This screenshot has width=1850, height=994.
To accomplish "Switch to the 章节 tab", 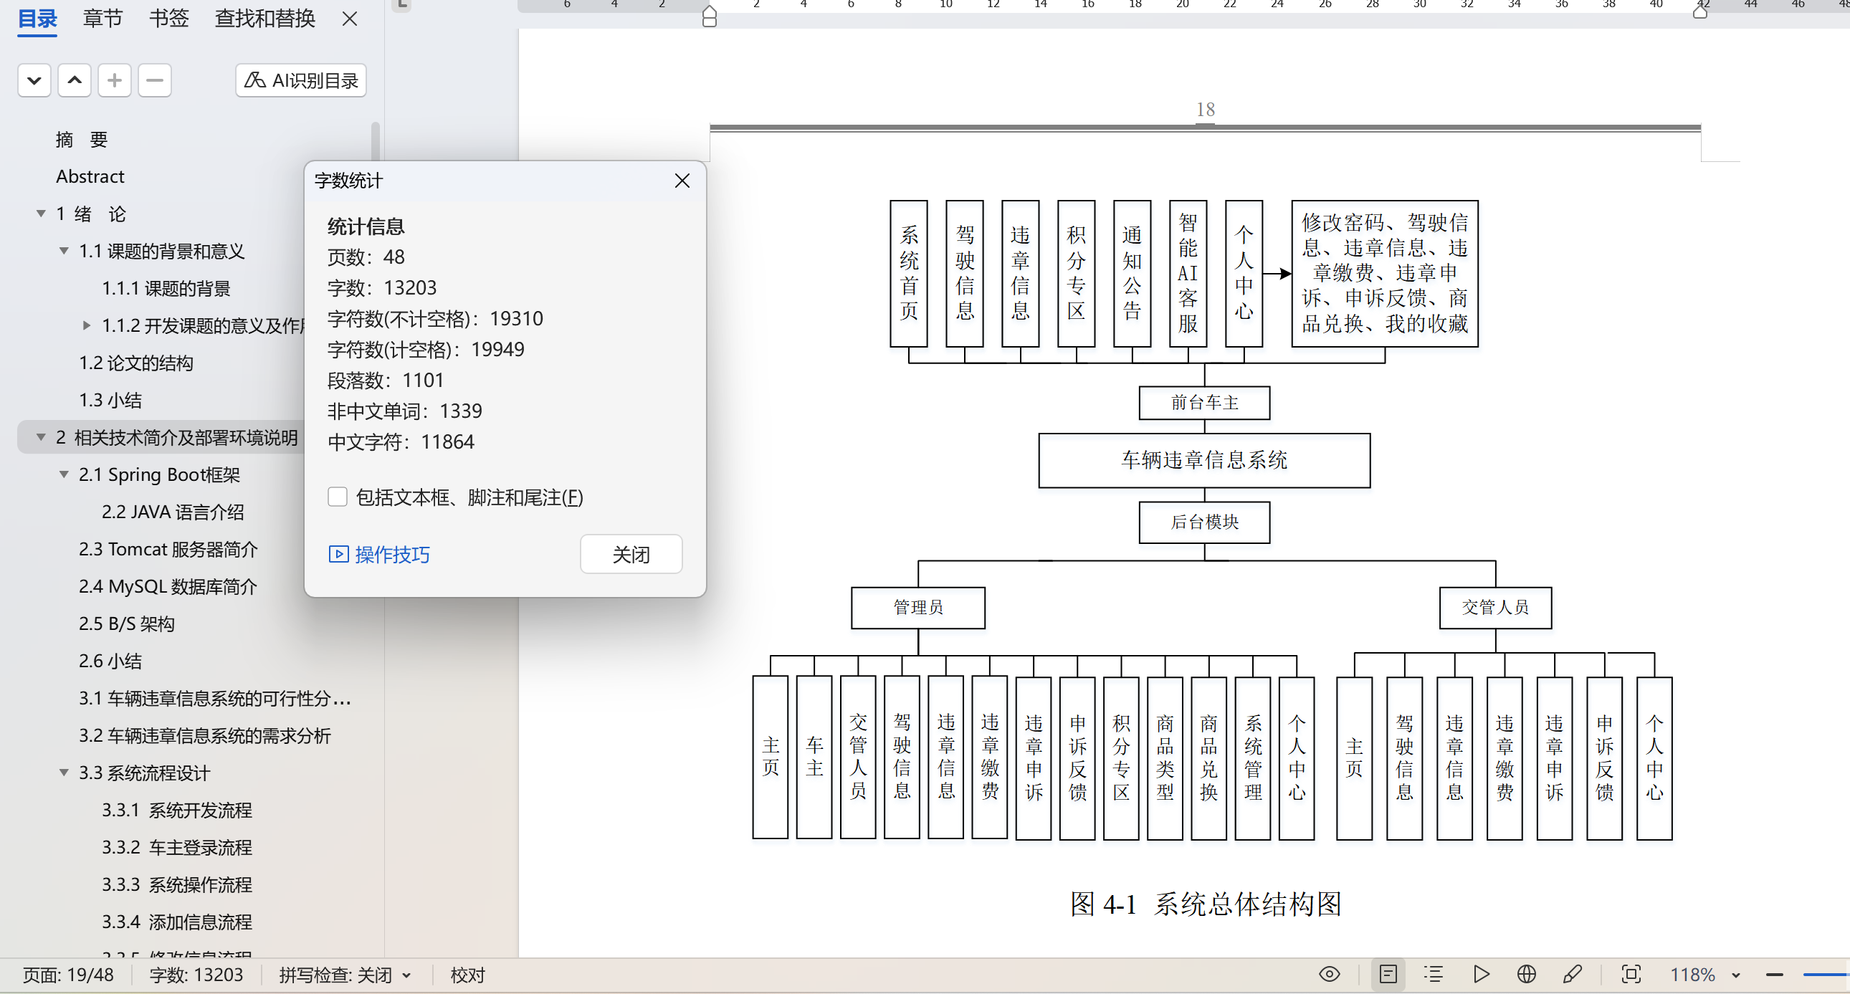I will (x=102, y=19).
